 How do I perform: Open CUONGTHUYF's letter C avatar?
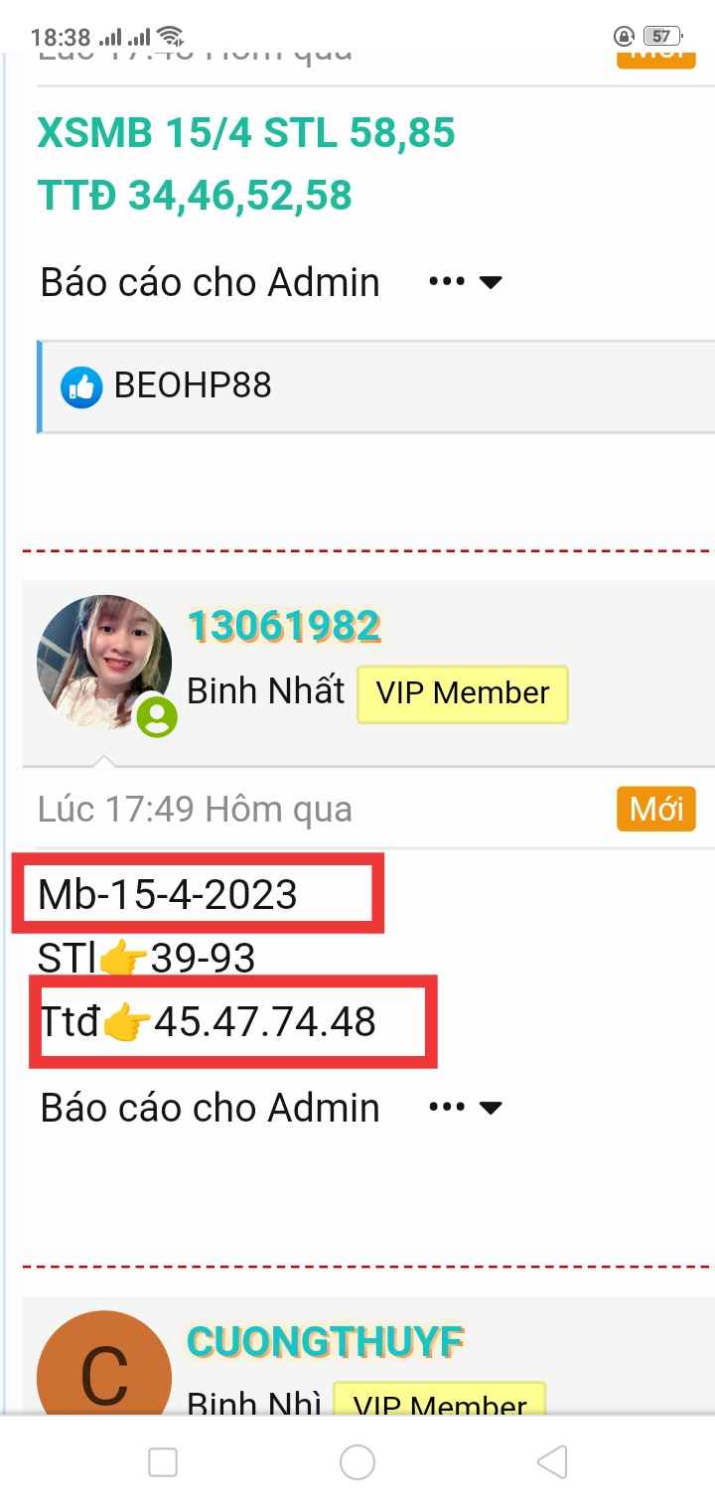[x=103, y=1374]
